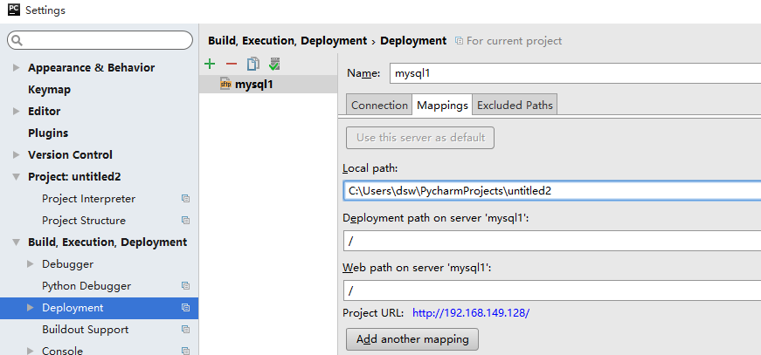
Task: Expand the Version Control section
Action: 16,155
